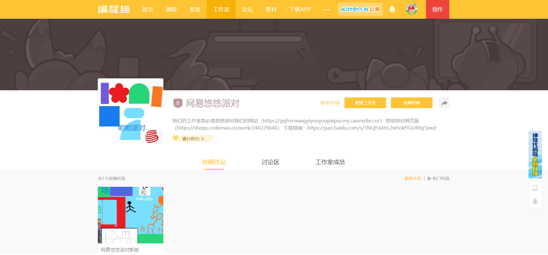
Task: Open the more options ellipsis menu
Action: [326, 10]
